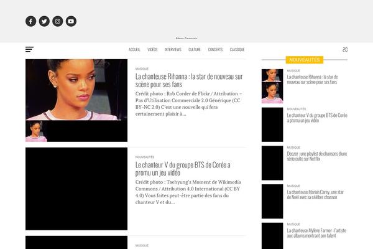Click the sidebar Rihanna thumbnail
The image size is (373, 249).
pos(272,86)
